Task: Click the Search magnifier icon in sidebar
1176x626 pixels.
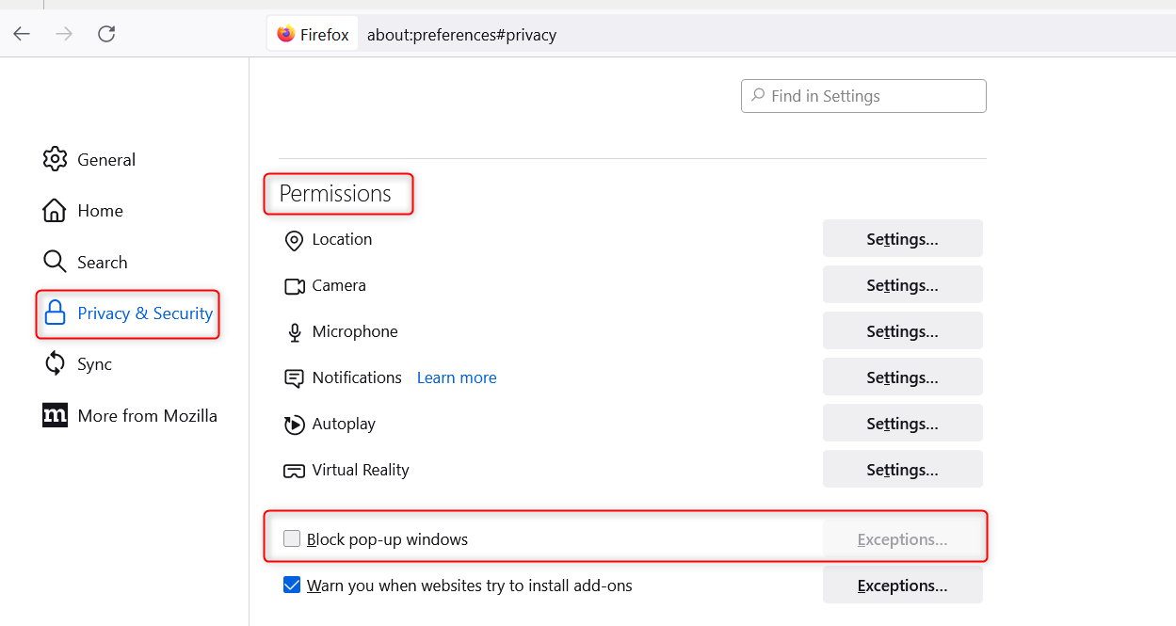Action: [55, 262]
